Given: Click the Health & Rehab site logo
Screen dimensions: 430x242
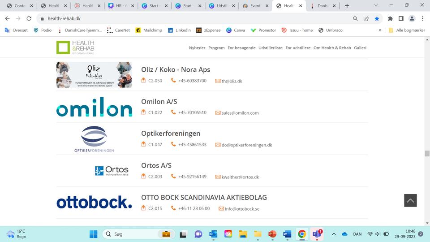Looking at the screenshot, I should click(75, 47).
